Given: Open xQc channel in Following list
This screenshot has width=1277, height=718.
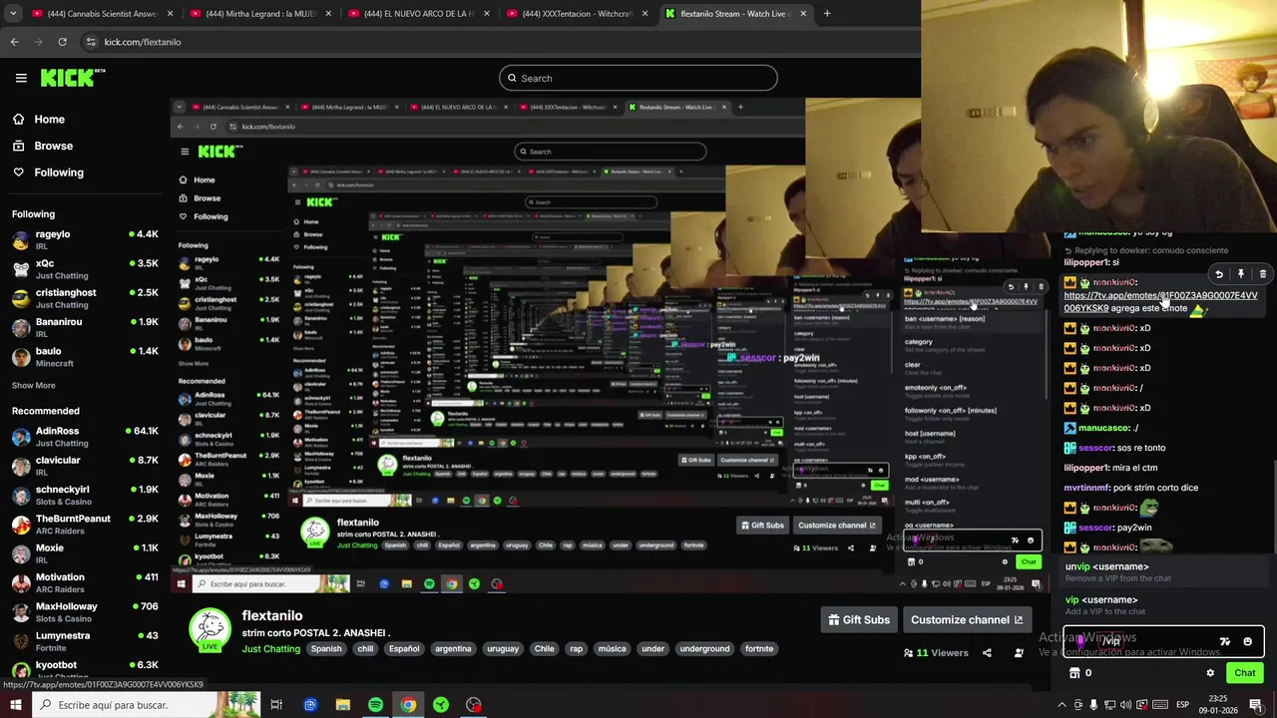Looking at the screenshot, I should click(x=85, y=269).
